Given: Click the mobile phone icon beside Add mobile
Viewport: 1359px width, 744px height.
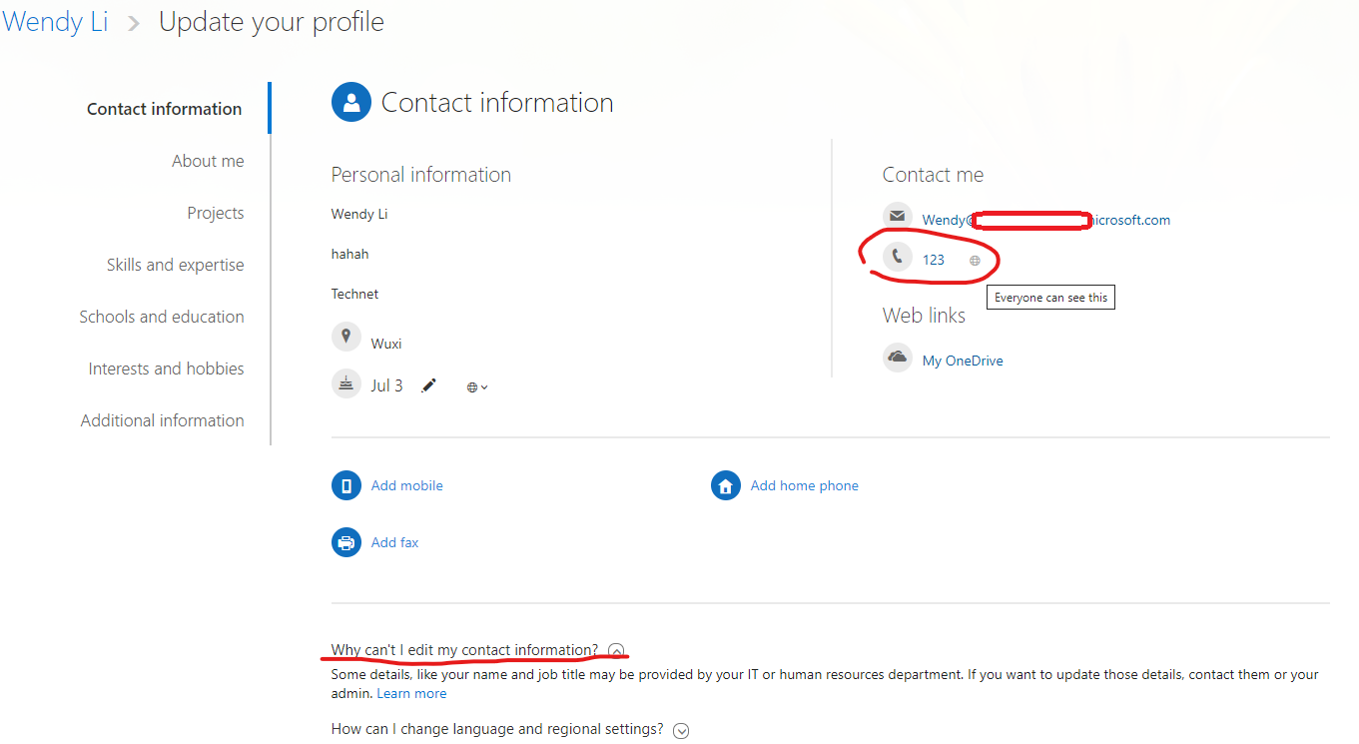Looking at the screenshot, I should (x=345, y=484).
